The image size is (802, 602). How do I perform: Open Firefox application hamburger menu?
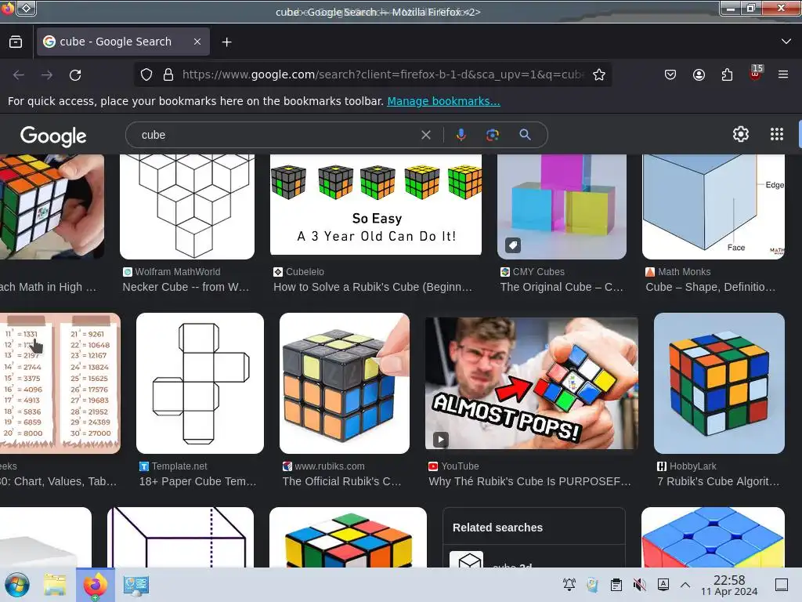pyautogui.click(x=783, y=74)
